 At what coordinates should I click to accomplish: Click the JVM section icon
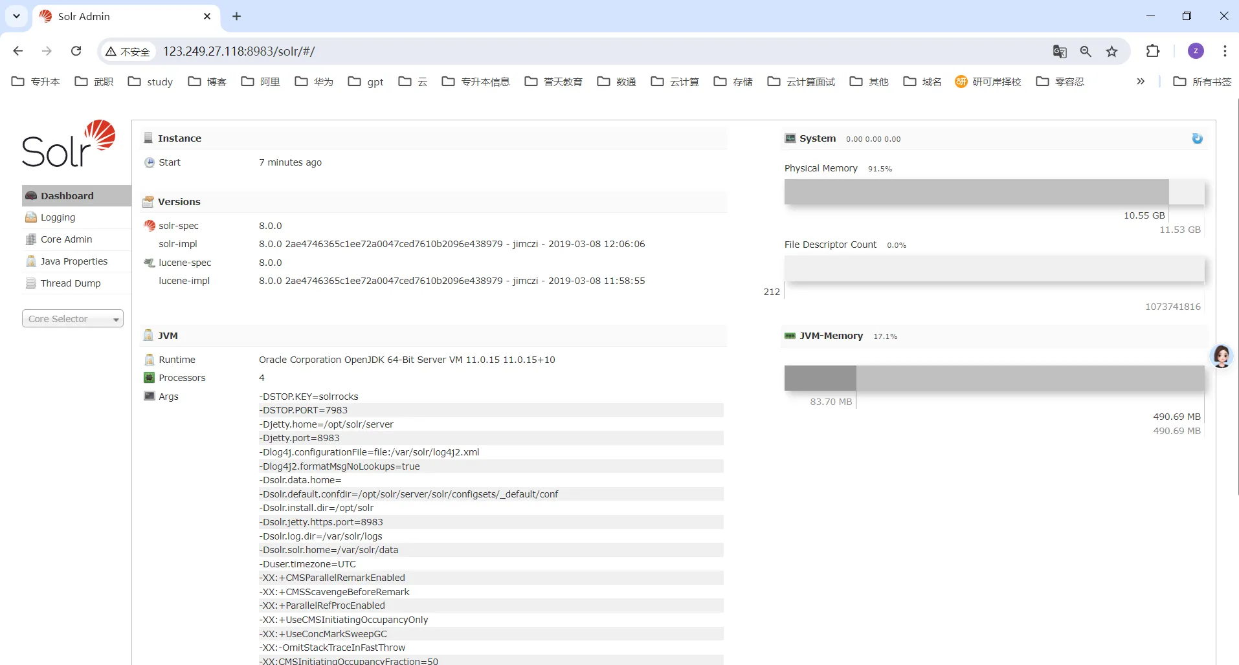click(x=148, y=336)
